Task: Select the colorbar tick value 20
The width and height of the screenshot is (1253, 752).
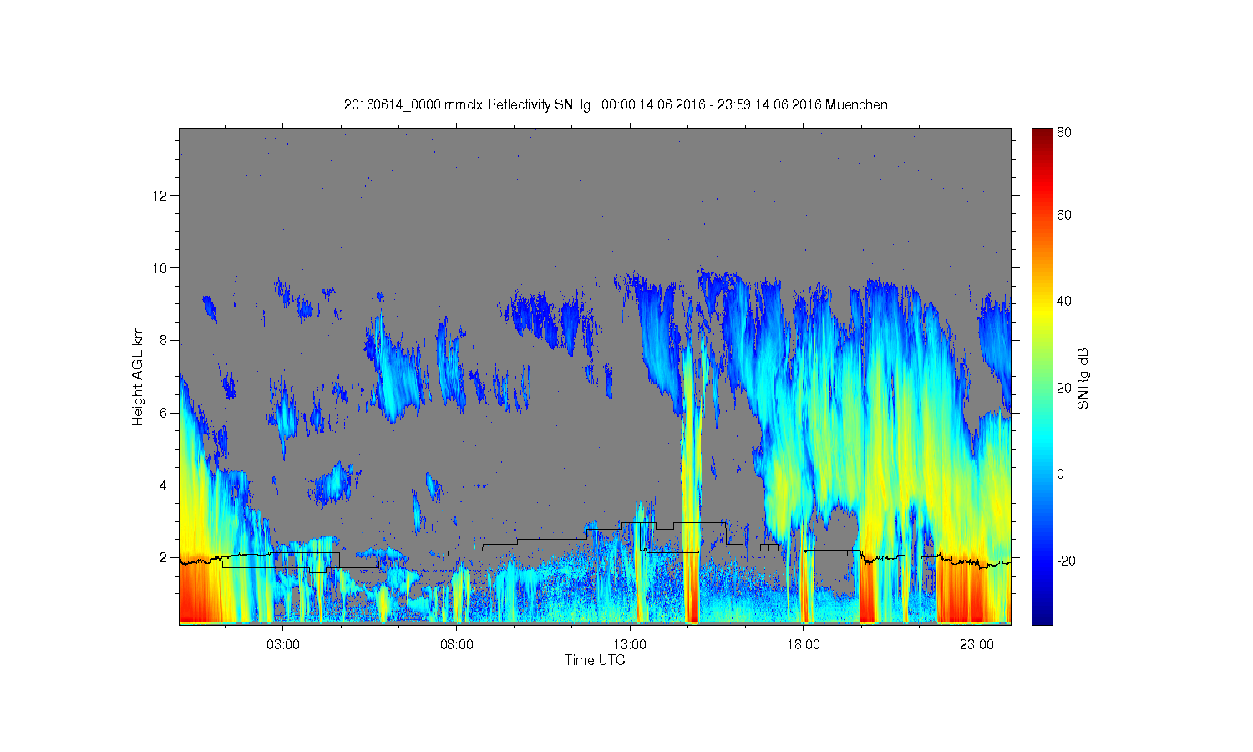Action: (x=1064, y=388)
